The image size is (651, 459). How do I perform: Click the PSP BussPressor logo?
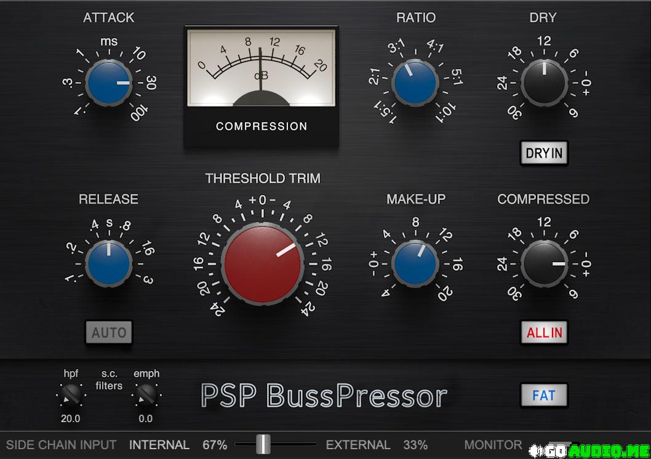click(x=324, y=396)
